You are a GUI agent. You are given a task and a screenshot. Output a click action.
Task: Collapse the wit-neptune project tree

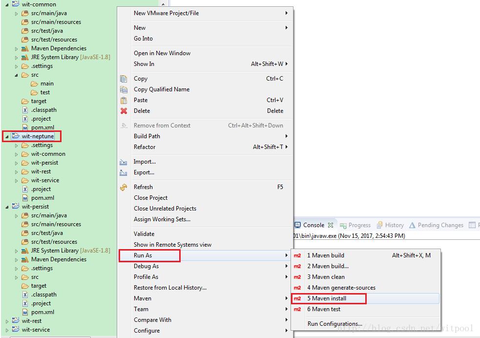7,137
